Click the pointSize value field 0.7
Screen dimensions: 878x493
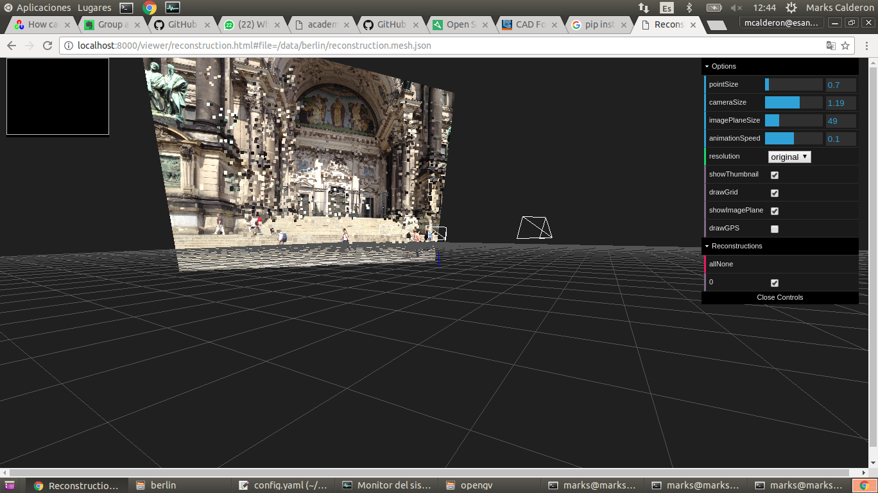(841, 85)
